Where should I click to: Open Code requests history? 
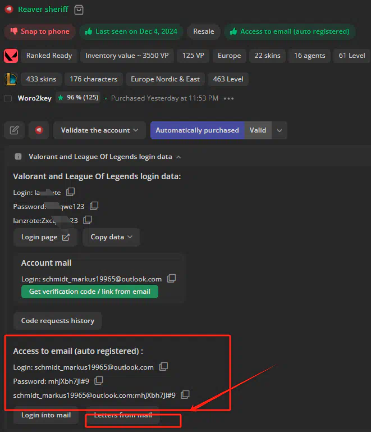(x=58, y=321)
